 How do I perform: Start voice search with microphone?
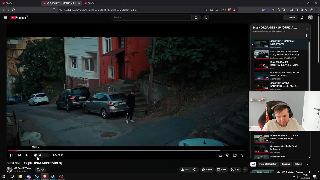206,17
